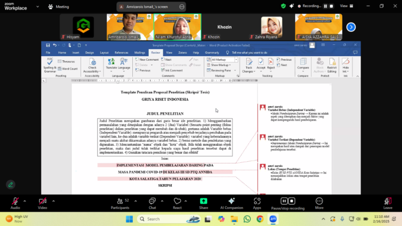Open the Apps panel
The width and height of the screenshot is (402, 226).
click(x=257, y=204)
